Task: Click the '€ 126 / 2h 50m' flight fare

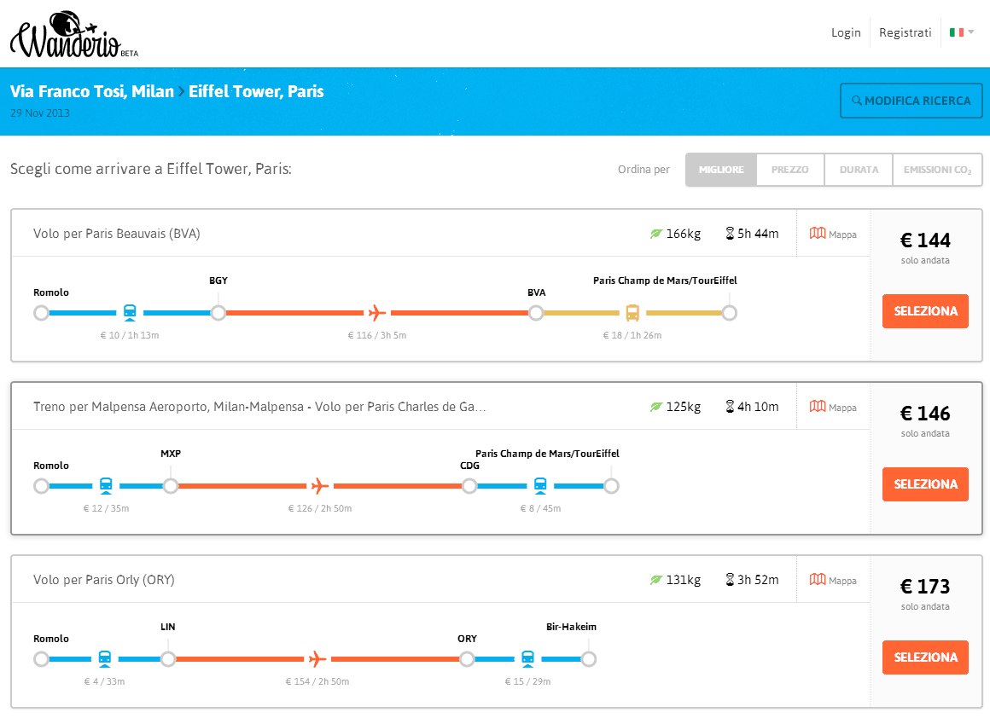Action: click(320, 508)
